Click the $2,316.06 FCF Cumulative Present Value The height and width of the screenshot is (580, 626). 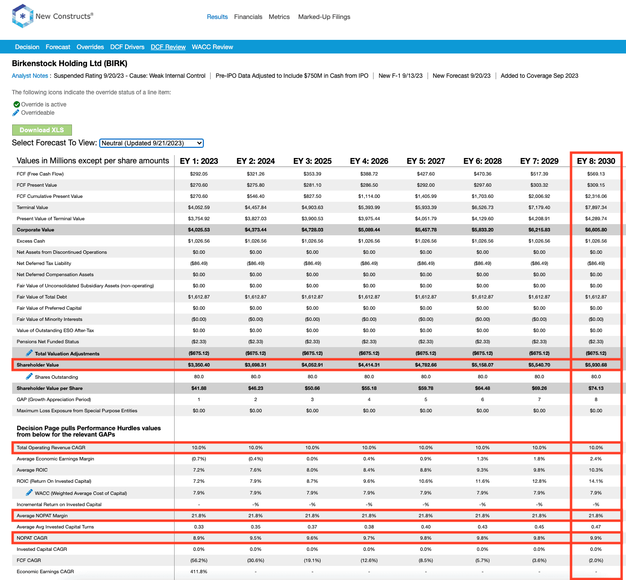[596, 196]
